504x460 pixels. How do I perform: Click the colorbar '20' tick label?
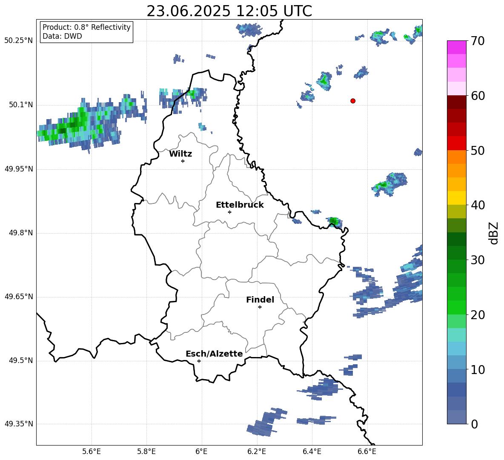coord(478,314)
